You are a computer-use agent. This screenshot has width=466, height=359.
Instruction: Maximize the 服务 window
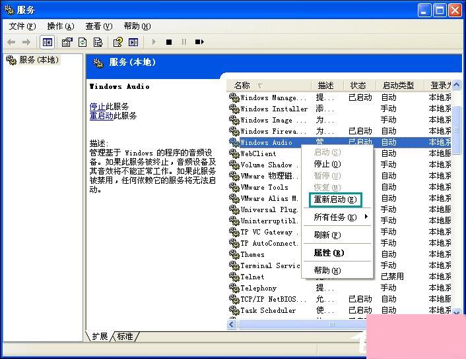point(440,11)
